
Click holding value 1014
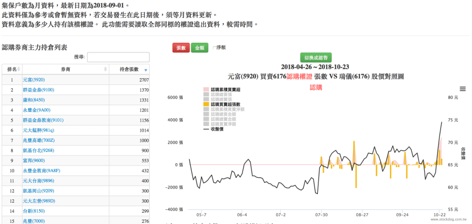click(x=144, y=130)
